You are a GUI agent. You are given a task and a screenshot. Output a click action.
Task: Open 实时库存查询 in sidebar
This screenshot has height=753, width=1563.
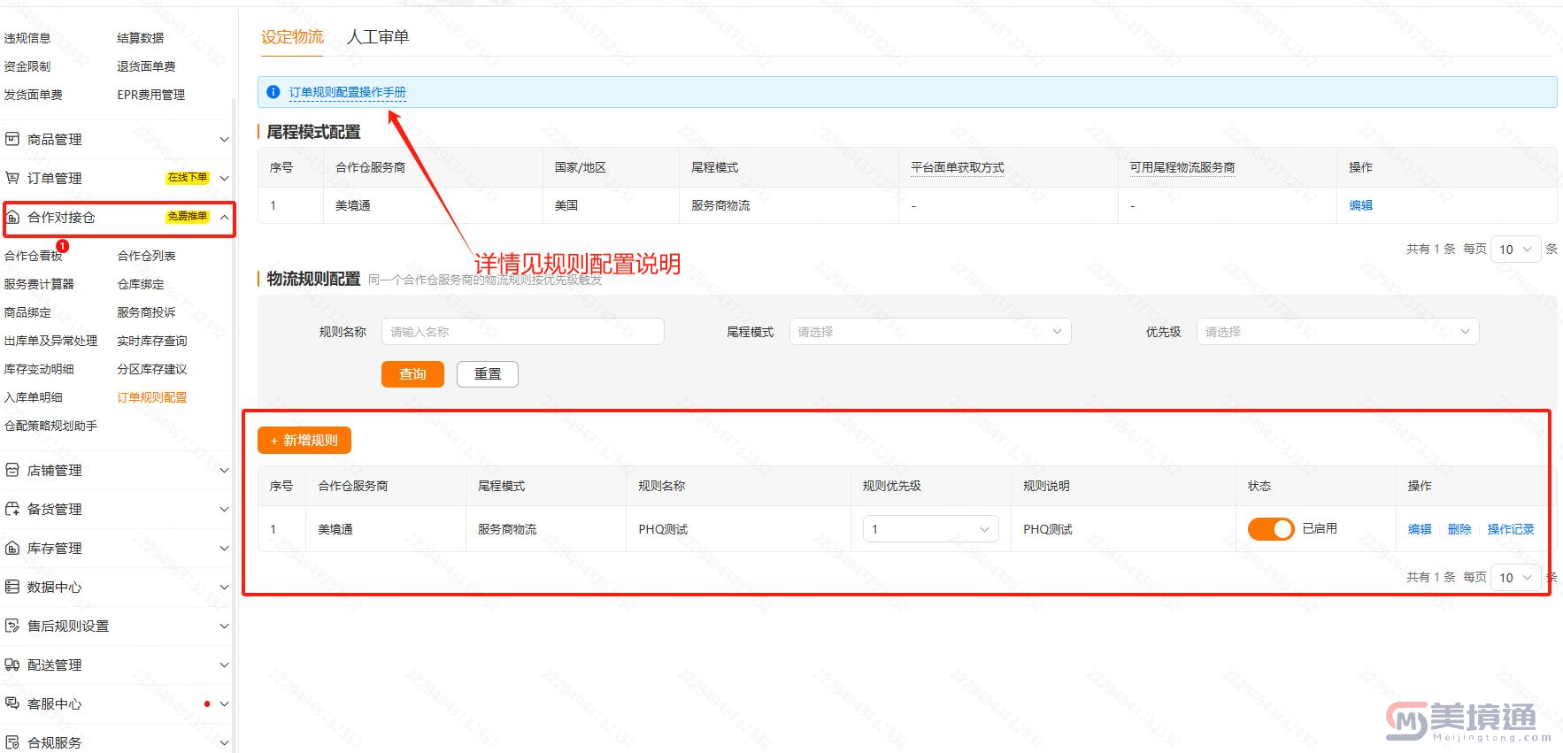pyautogui.click(x=152, y=341)
